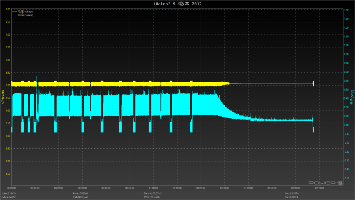
Task: Click the 02:00:00 time axis label
Action: pyautogui.click(x=296, y=188)
